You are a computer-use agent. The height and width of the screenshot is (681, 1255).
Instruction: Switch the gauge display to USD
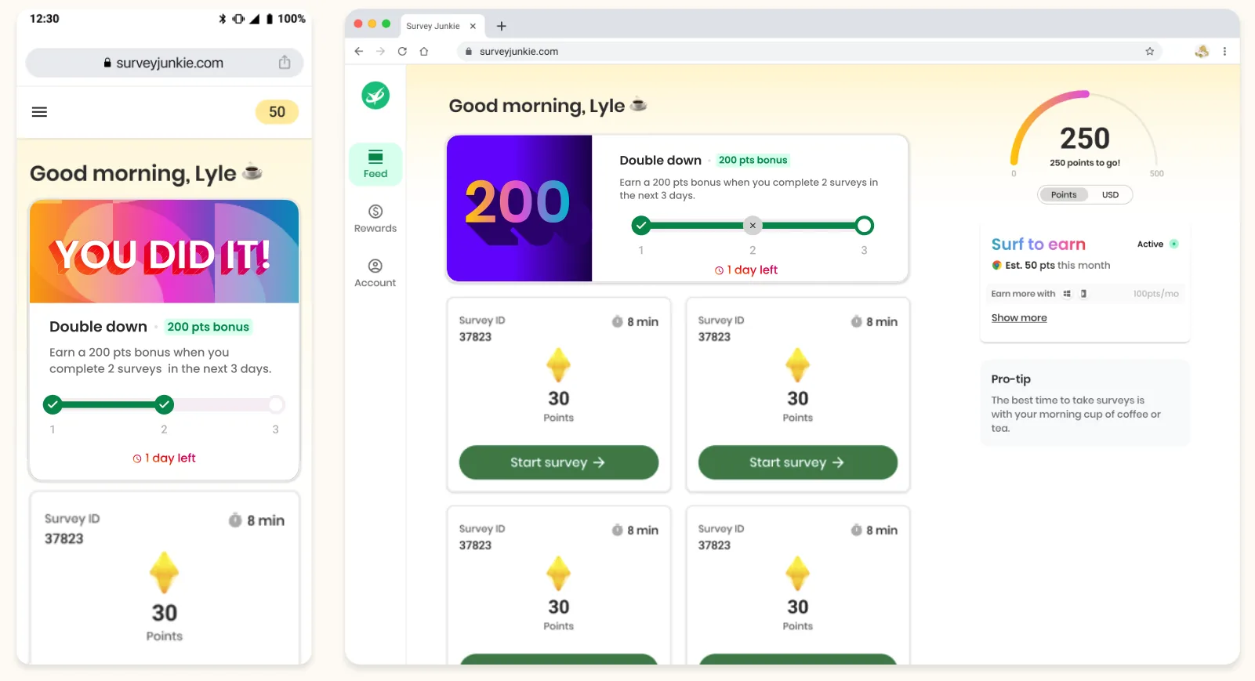click(x=1110, y=195)
